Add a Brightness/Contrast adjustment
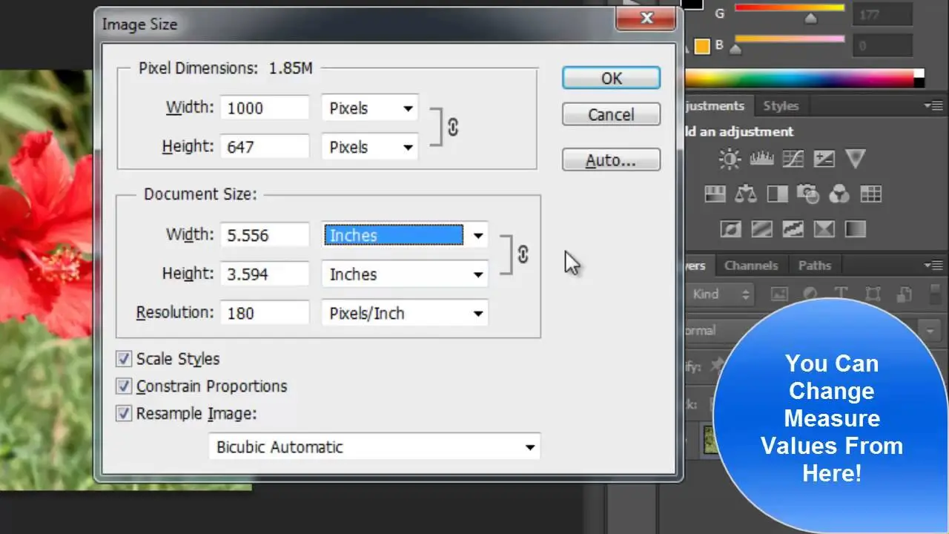 (730, 158)
